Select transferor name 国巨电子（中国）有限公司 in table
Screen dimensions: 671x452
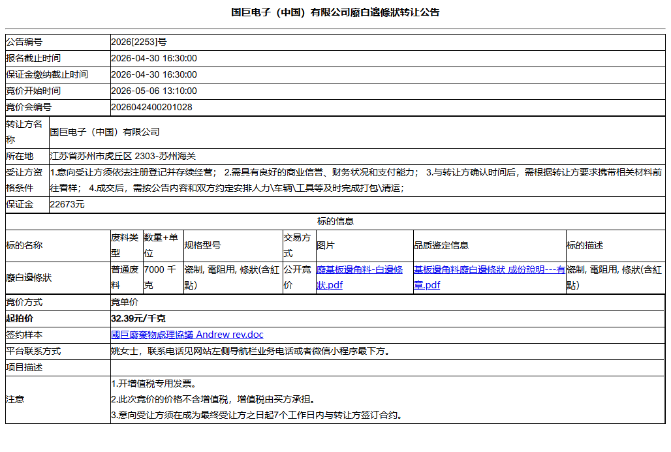(x=105, y=132)
